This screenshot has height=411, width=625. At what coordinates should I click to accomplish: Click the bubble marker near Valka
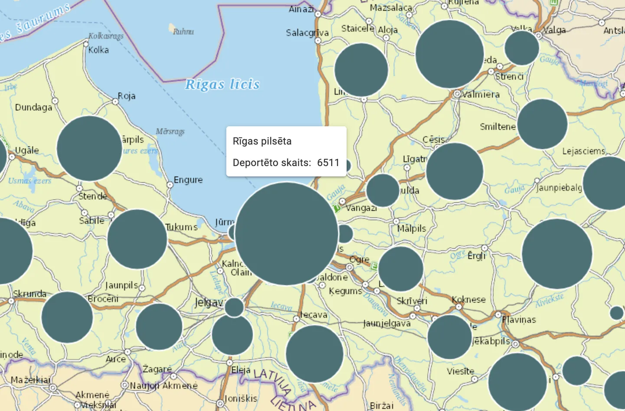(x=522, y=48)
